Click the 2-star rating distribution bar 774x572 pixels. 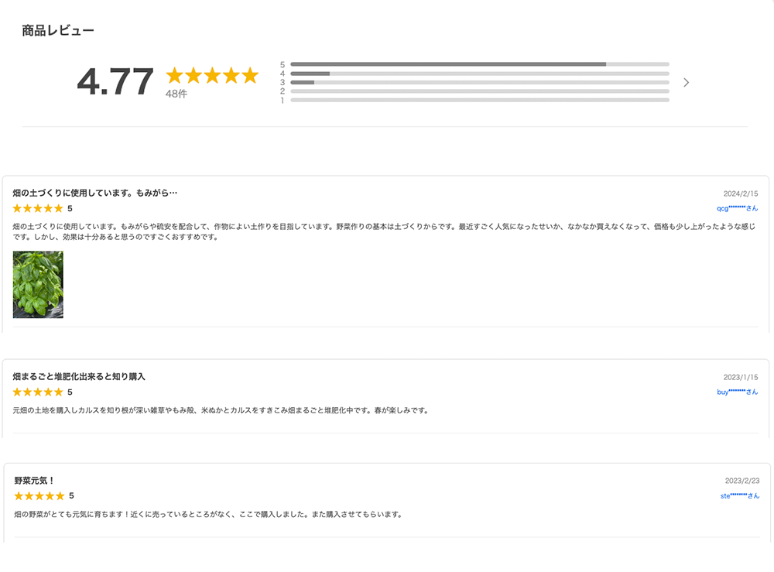[x=480, y=91]
